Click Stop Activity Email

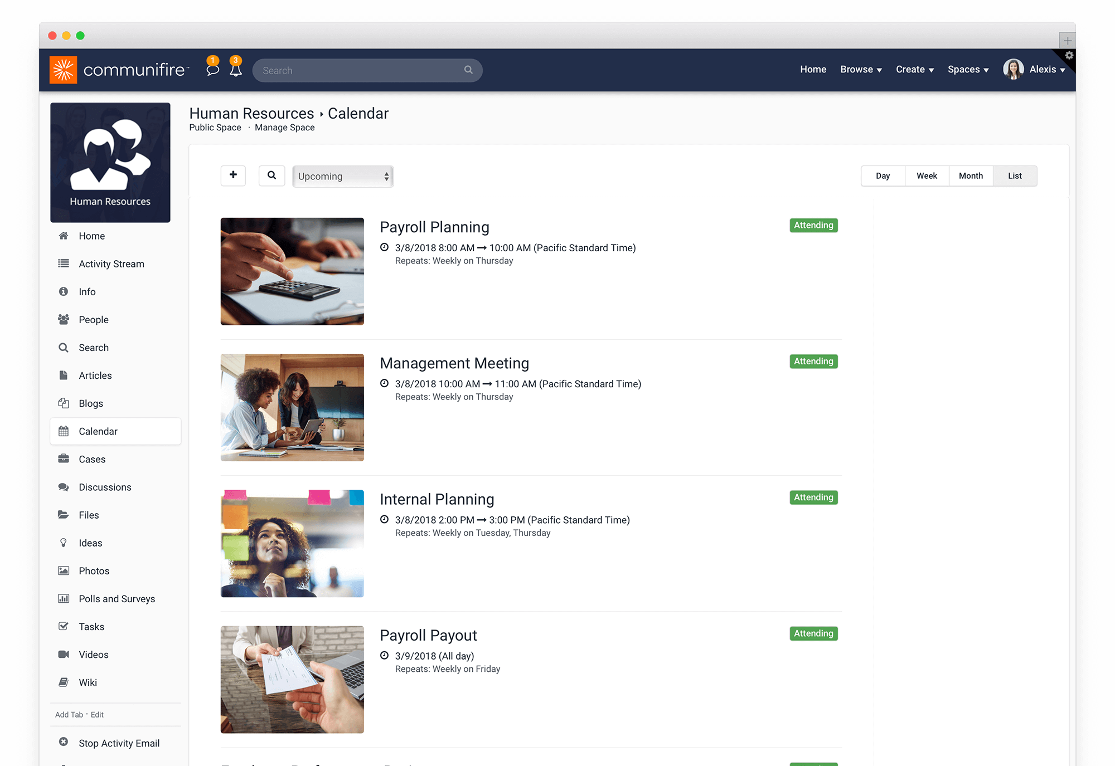[119, 743]
